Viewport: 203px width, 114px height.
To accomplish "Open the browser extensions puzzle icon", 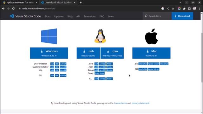I will [x=184, y=9].
